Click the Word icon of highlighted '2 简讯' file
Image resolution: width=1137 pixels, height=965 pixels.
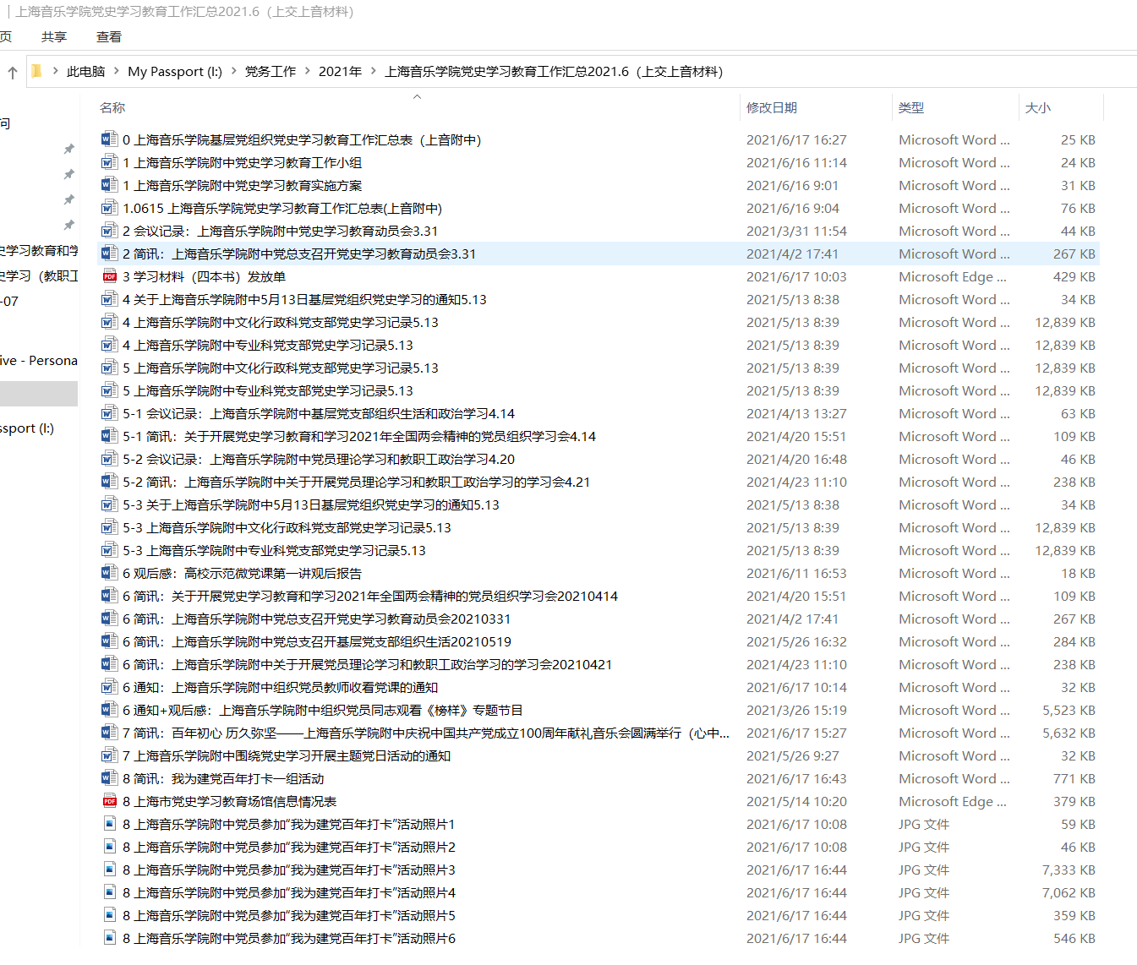tap(109, 254)
